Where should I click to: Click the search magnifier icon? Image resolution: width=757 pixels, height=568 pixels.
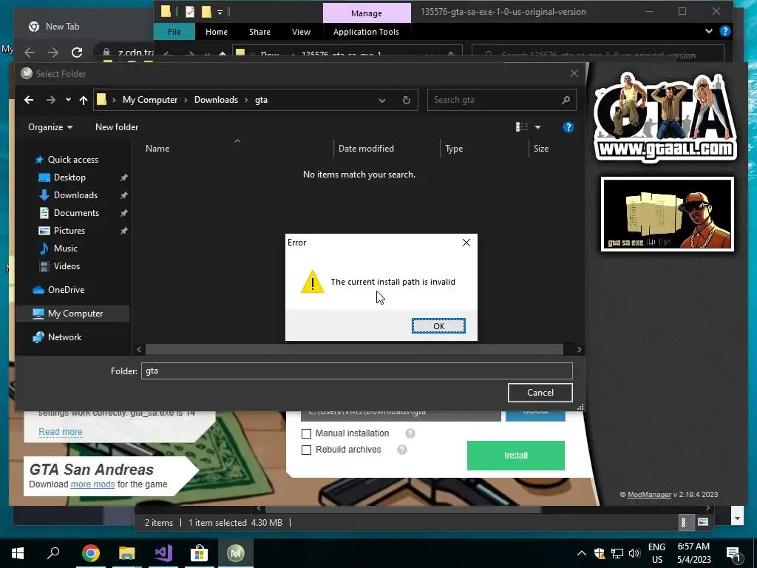(566, 100)
